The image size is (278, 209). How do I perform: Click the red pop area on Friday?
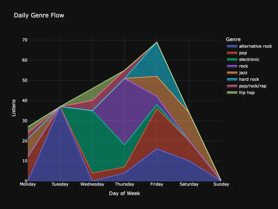click(157, 129)
